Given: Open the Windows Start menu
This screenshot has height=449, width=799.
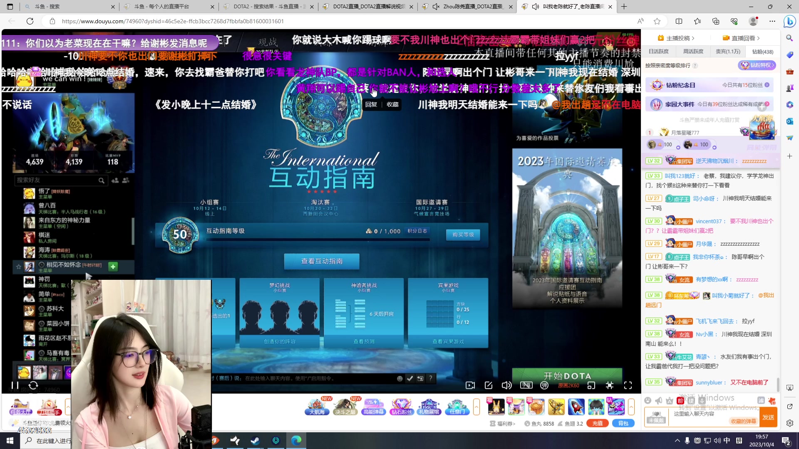Looking at the screenshot, I should coord(10,441).
